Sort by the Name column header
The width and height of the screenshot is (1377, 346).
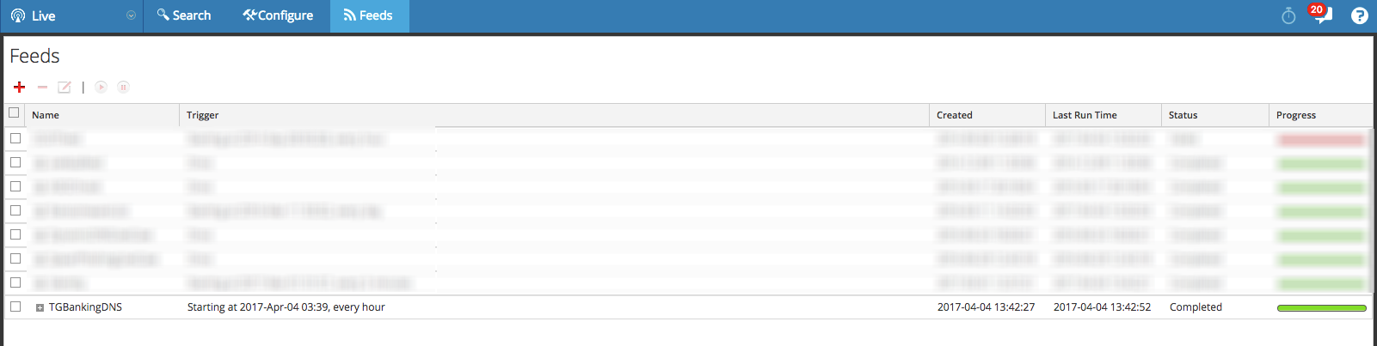point(46,115)
